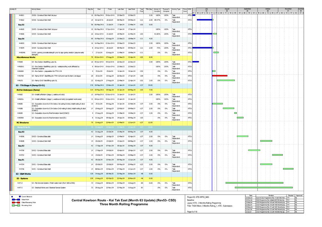The height and width of the screenshot is (227, 322).
Task: Select the red critical bar for activity 4-4670A
Action: pyautogui.click(x=220, y=76)
